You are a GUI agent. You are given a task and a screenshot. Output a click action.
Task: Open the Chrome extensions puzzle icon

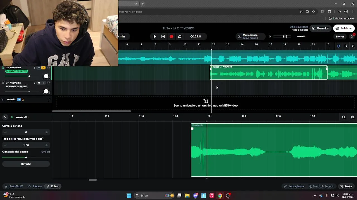329,12
